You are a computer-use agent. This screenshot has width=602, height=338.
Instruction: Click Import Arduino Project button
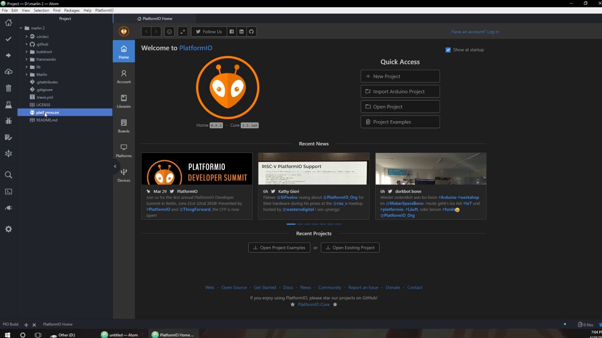tap(400, 92)
